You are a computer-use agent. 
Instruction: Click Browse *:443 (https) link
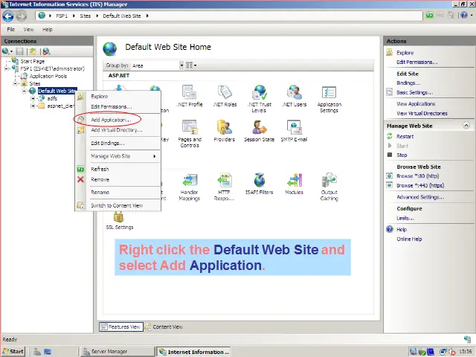[x=420, y=185]
